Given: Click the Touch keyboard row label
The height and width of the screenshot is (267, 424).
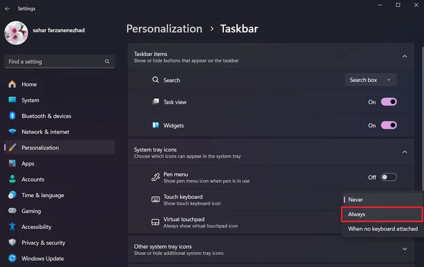Looking at the screenshot, I should (183, 197).
